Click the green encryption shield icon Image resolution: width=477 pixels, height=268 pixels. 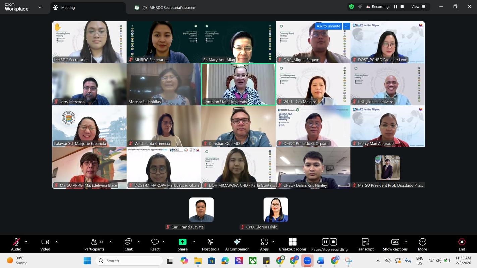point(351,7)
